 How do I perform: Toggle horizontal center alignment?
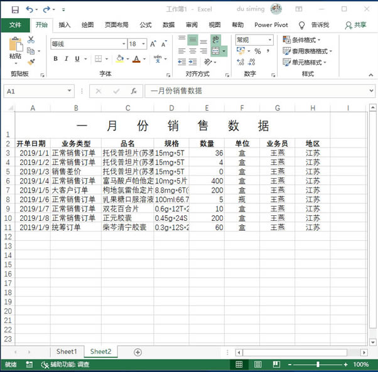193,51
